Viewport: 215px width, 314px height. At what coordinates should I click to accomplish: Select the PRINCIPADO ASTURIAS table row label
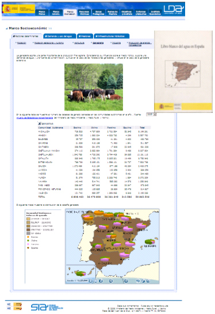coord(49,189)
